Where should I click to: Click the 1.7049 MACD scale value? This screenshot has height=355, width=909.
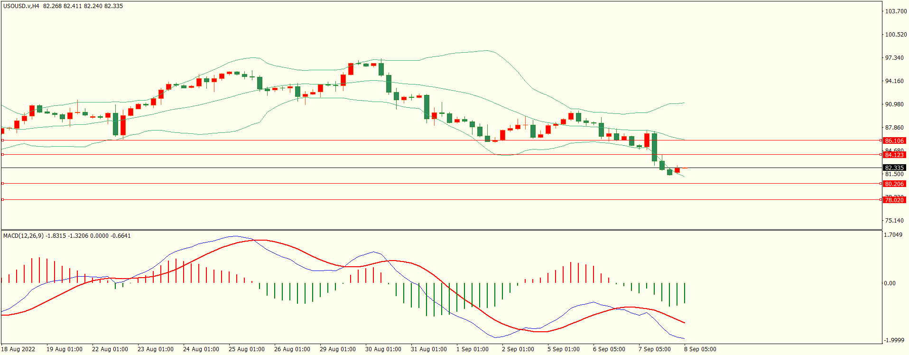pyautogui.click(x=893, y=234)
